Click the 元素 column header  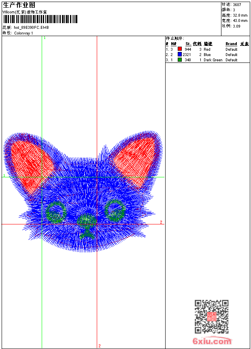[x=245, y=44]
